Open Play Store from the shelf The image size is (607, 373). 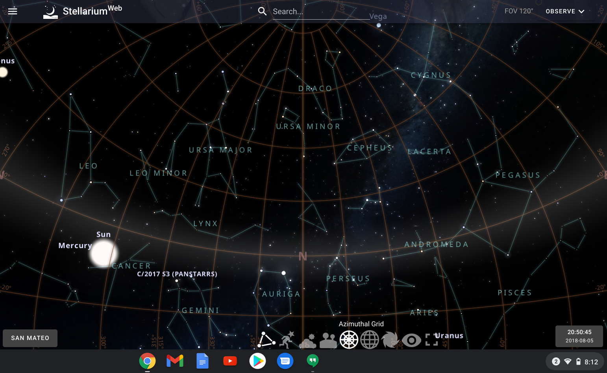tap(257, 361)
